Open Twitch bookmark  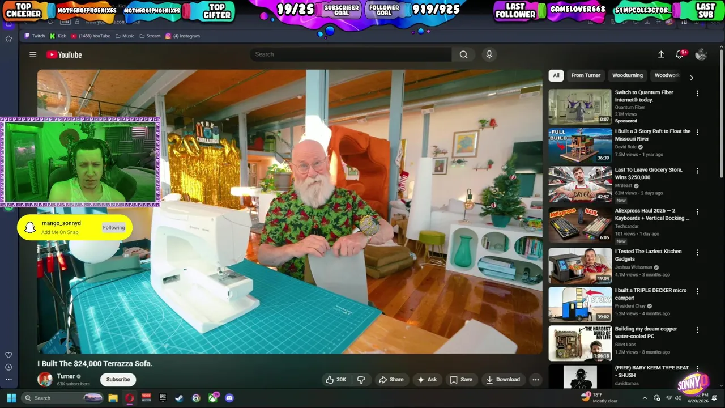[x=33, y=36]
